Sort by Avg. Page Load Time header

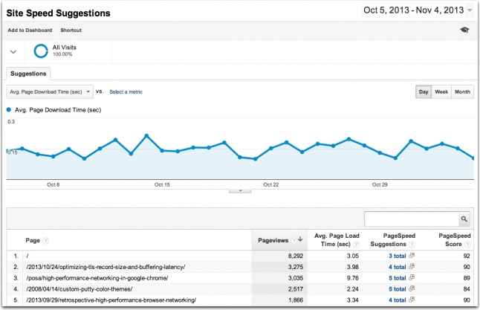(337, 240)
